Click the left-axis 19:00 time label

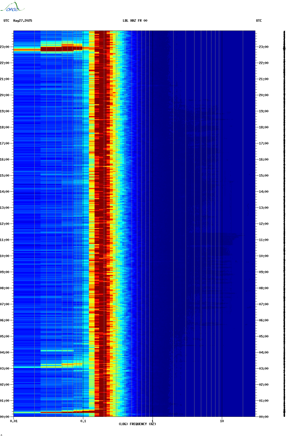point(5,111)
